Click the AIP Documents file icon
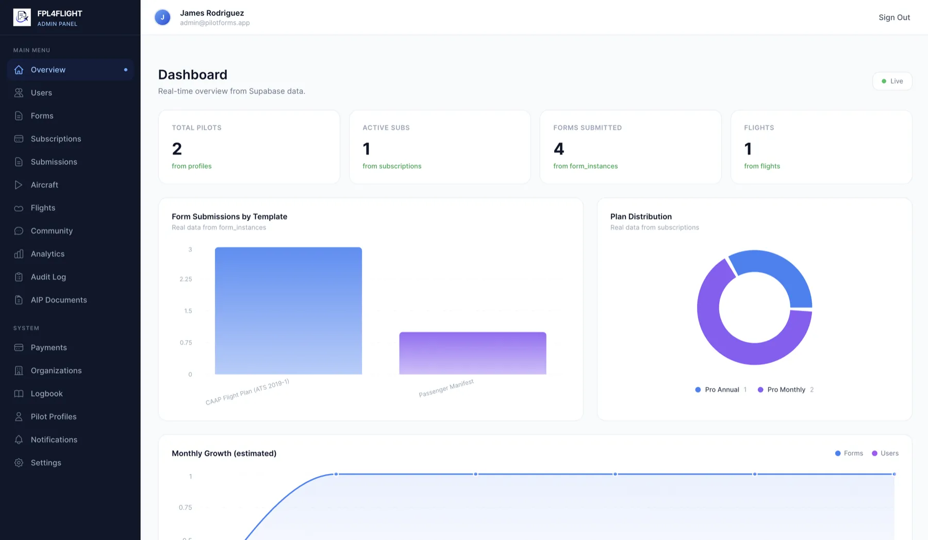This screenshot has height=540, width=928. point(19,300)
